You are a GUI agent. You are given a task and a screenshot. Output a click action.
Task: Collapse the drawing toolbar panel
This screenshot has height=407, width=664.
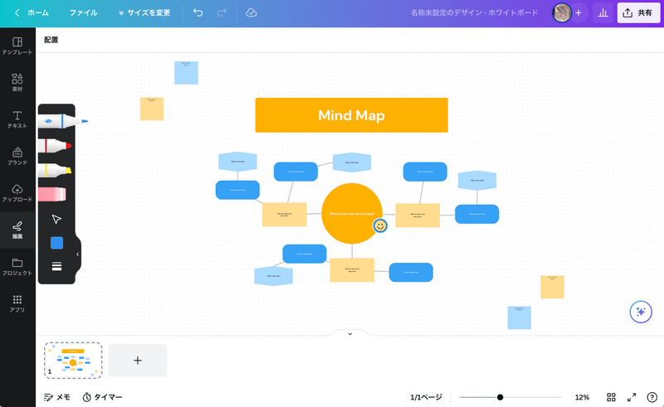click(x=78, y=254)
